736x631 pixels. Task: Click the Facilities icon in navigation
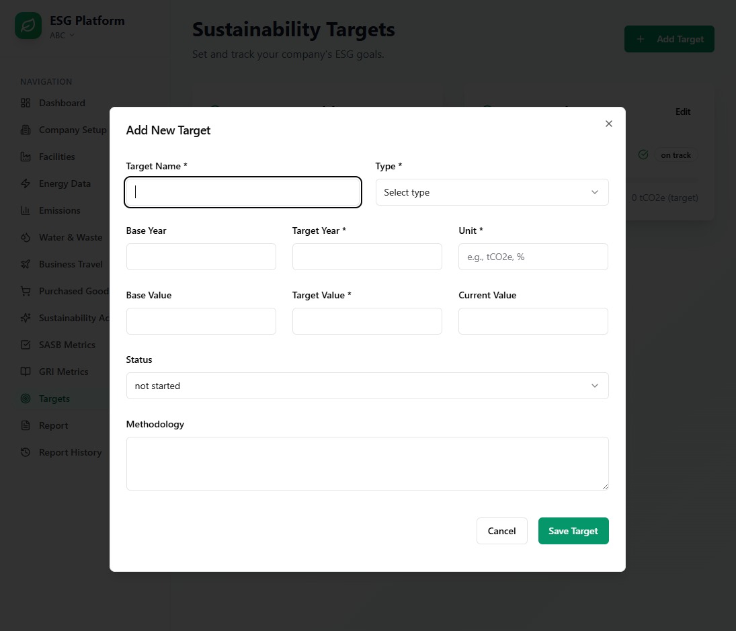[26, 157]
